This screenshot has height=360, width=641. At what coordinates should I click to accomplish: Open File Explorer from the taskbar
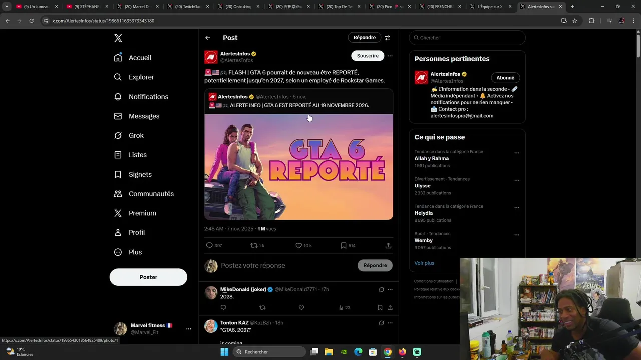(329, 352)
